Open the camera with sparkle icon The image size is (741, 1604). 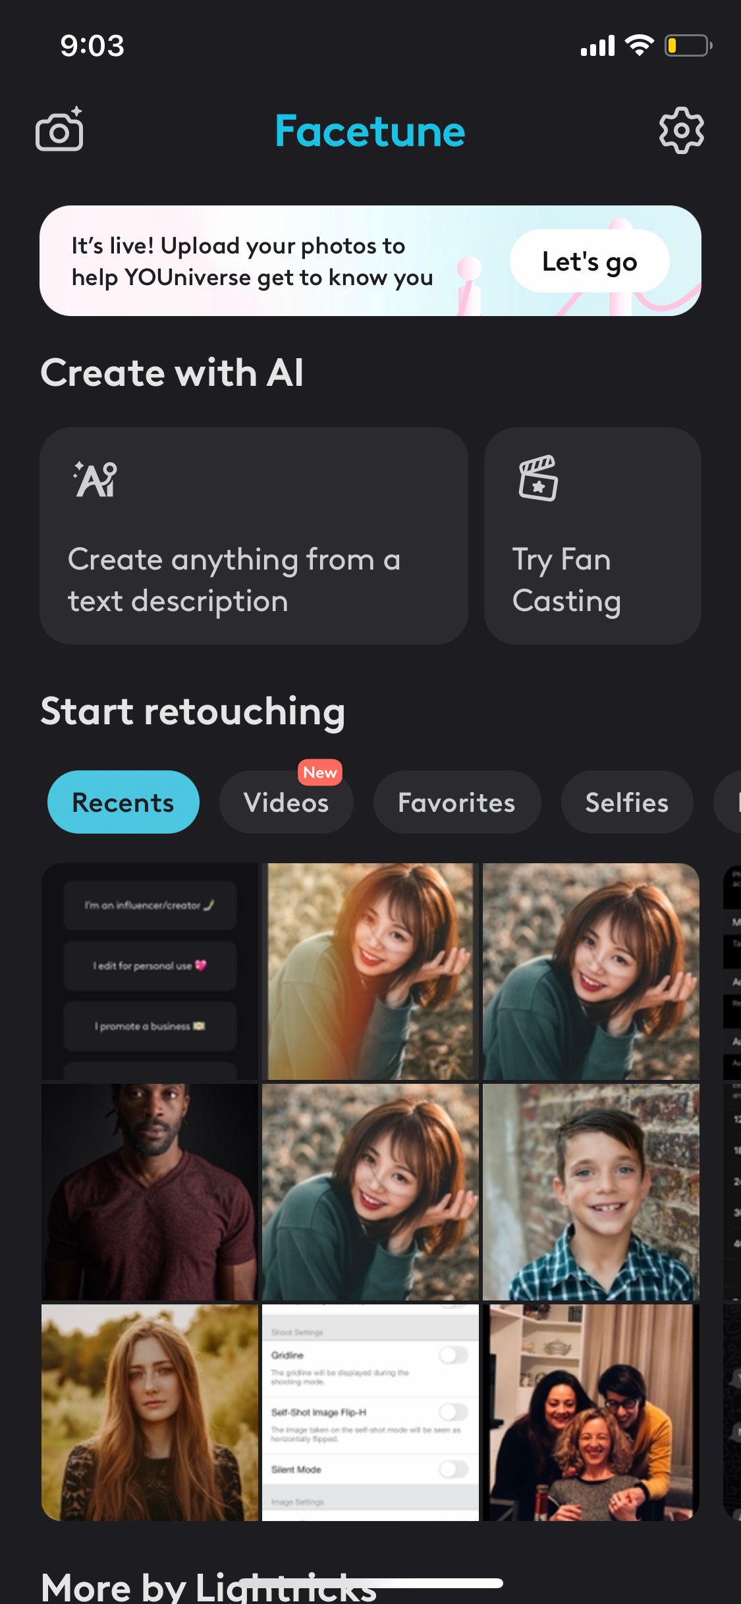pos(59,129)
